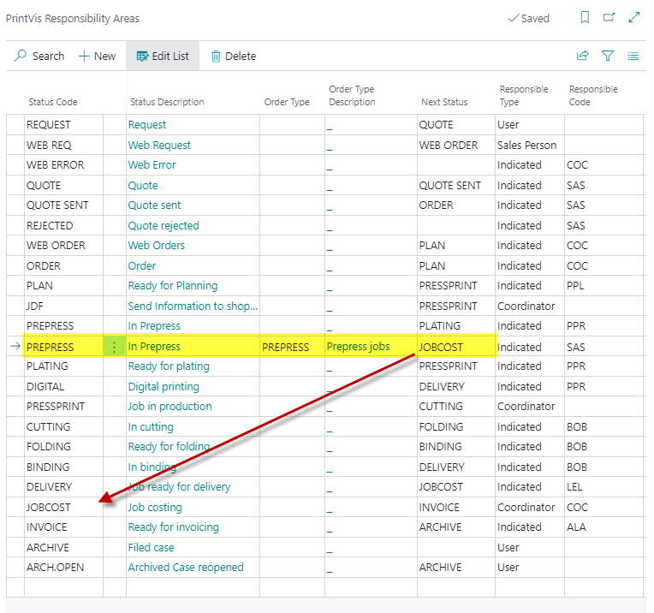Click New to add a record
This screenshot has height=613, width=654.
coord(97,57)
